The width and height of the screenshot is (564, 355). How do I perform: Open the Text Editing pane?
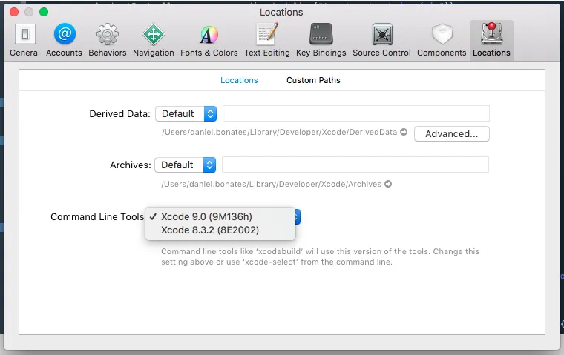pos(267,40)
